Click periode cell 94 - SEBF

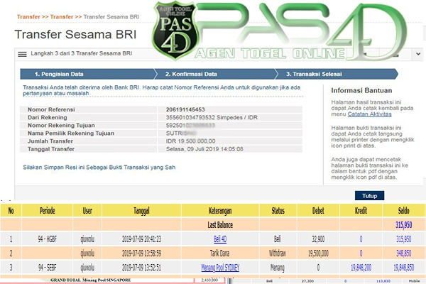pyautogui.click(x=48, y=268)
